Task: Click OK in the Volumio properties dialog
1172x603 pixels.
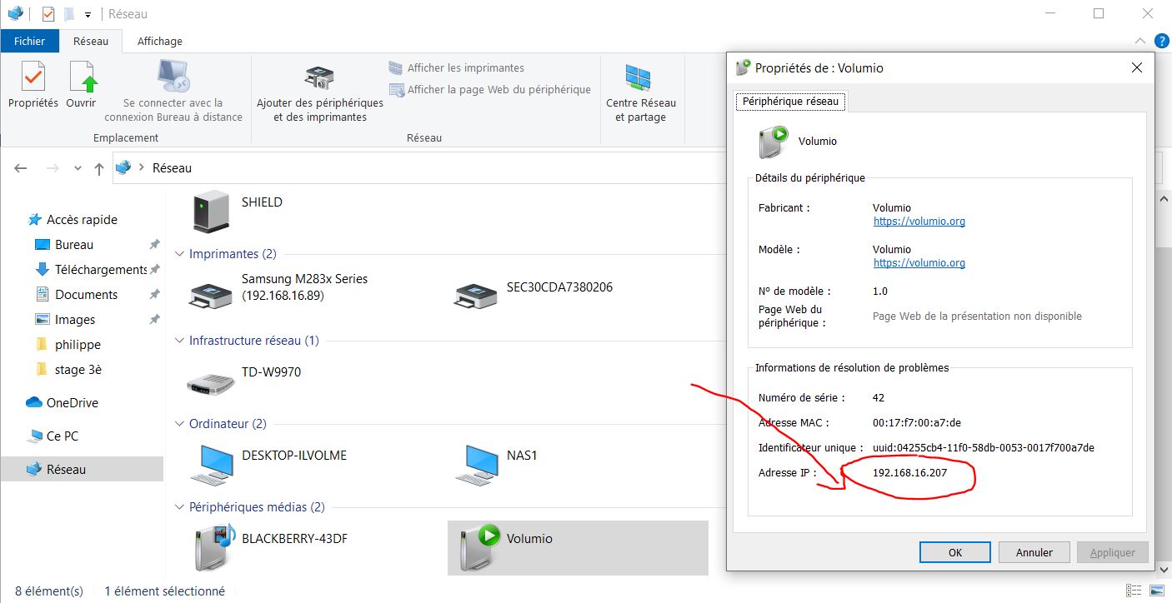Action: coord(955,552)
